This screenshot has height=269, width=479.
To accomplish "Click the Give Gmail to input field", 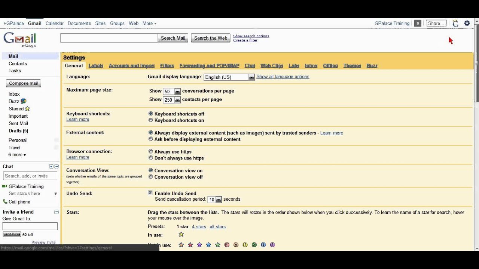I will 30,226.
